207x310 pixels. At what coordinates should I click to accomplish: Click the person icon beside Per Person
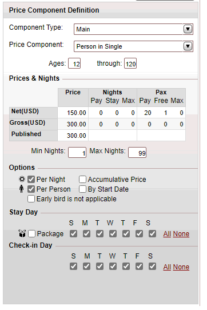21,189
